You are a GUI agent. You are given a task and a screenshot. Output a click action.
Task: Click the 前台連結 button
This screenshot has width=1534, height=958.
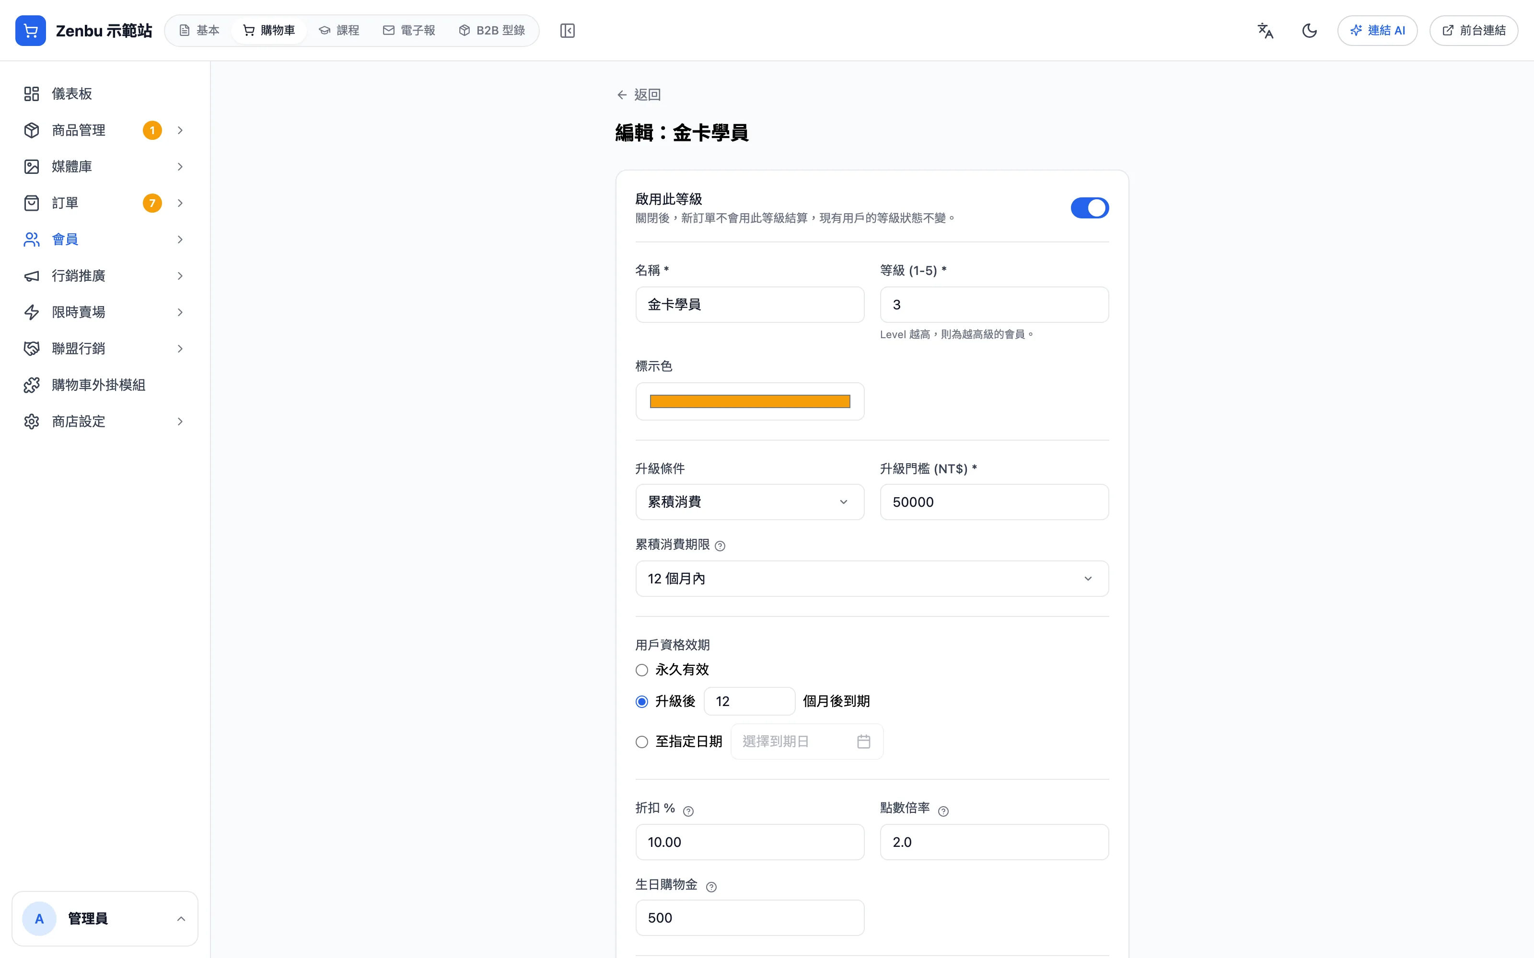1474,30
